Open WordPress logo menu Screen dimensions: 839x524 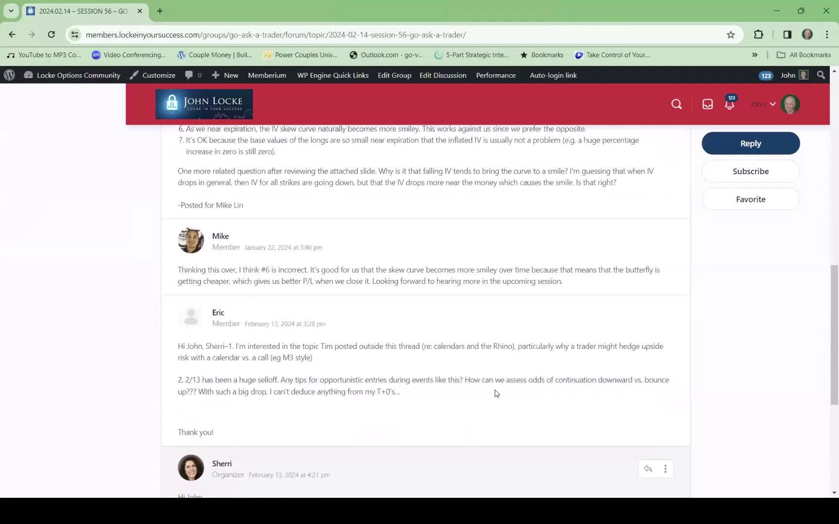click(x=9, y=75)
